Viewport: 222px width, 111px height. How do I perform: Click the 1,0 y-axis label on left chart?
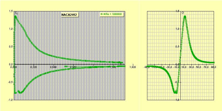(x=11, y=29)
